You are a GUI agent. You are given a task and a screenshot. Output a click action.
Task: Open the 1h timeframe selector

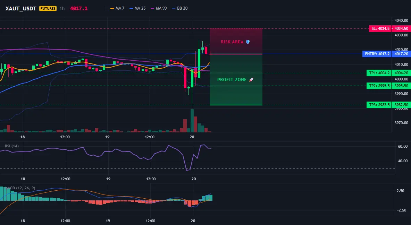[62, 8]
